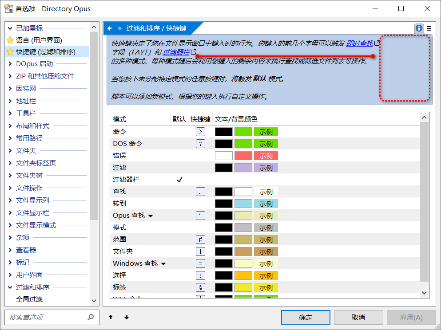Click the magnifier icon in the search box

click(x=91, y=317)
